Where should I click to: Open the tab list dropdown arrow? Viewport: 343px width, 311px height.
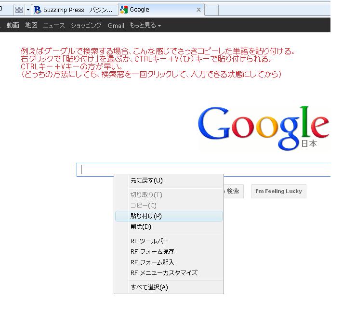click(28, 10)
